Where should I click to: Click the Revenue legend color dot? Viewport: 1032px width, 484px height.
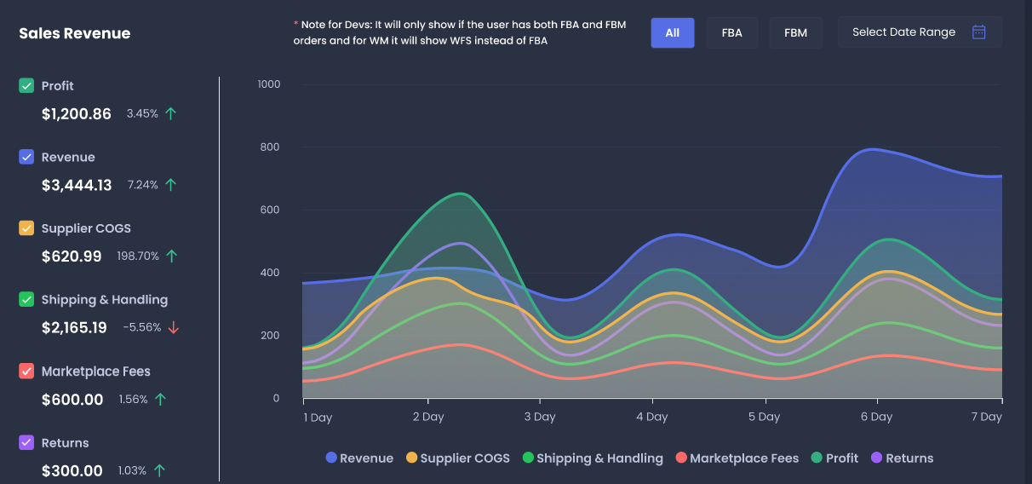click(x=331, y=458)
